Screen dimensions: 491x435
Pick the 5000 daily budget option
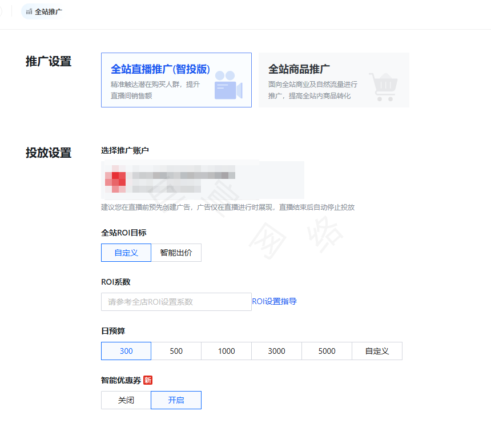[327, 350]
